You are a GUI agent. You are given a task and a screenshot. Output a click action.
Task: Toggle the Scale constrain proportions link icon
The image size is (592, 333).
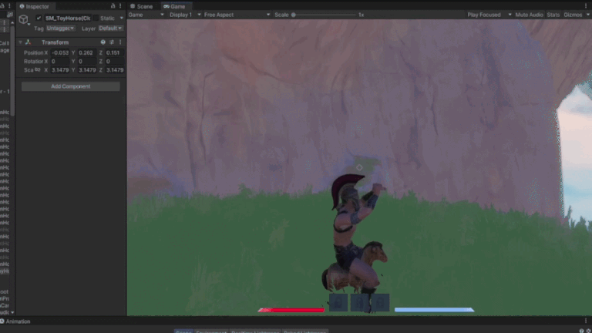pyautogui.click(x=38, y=70)
